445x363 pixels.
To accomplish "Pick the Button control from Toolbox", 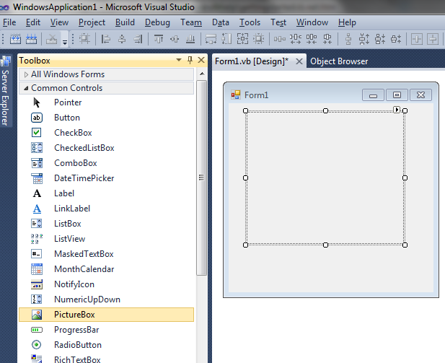I will pyautogui.click(x=66, y=118).
